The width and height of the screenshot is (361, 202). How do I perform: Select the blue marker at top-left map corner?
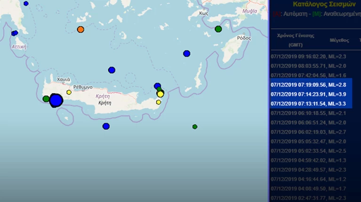tap(26, 3)
